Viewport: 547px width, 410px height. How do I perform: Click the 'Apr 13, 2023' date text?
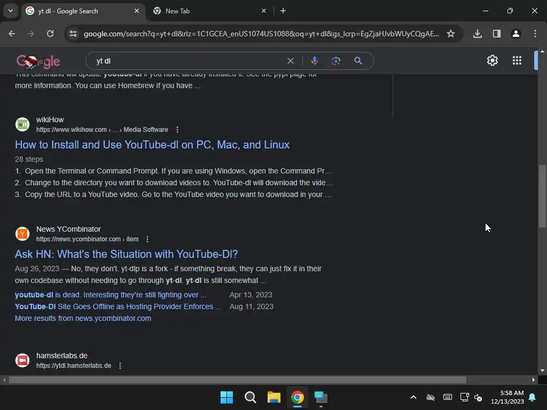click(x=251, y=295)
